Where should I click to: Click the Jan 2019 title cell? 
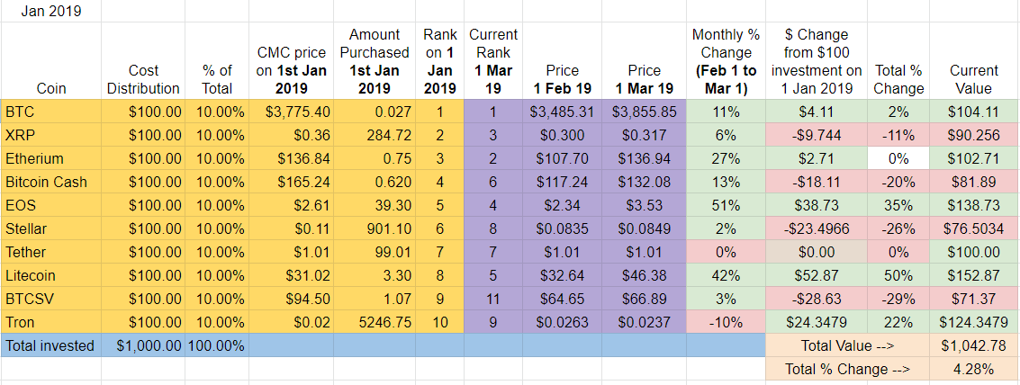[x=51, y=11]
